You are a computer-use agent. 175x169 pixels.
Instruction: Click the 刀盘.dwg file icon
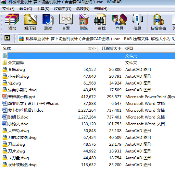click(x=5, y=144)
